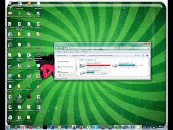Select the Панель управления desktop icon
This screenshot has height=130, width=173.
coord(10,78)
